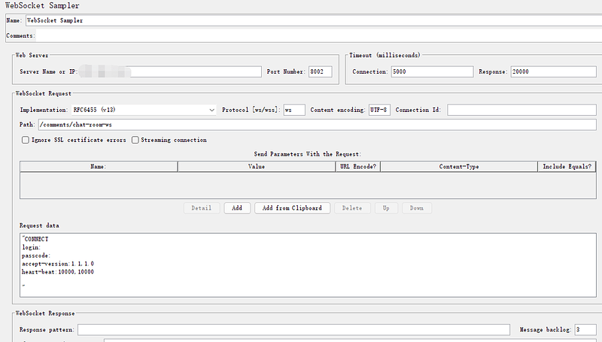Viewport: 602px width, 342px height.
Task: Click the passcode: line in Request data
Action: click(36, 256)
